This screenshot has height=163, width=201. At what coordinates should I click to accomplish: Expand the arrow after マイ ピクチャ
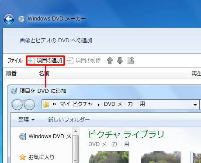click(99, 105)
